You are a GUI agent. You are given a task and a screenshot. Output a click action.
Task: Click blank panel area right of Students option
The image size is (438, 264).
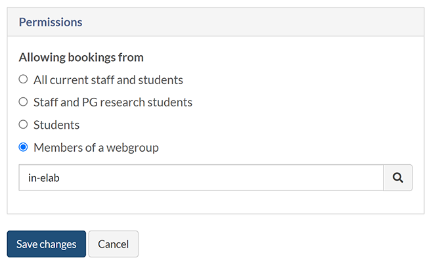click(x=263, y=125)
